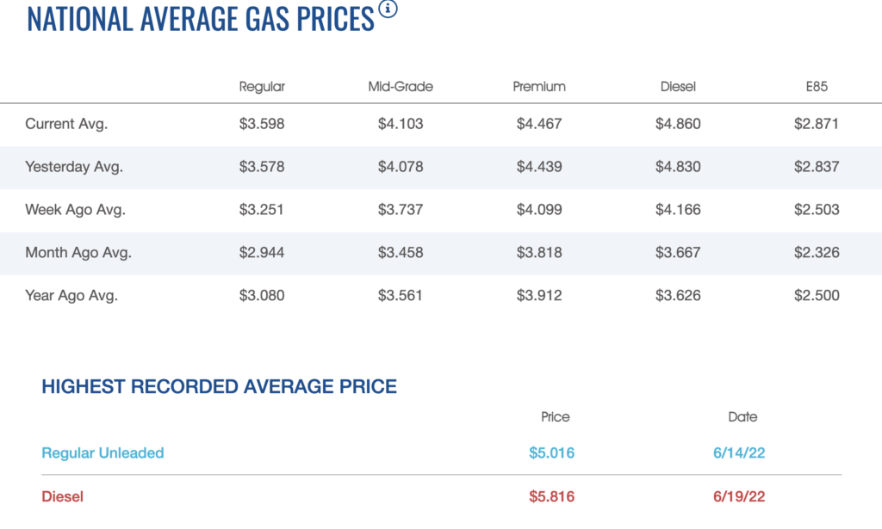
Task: Click the $5.816 diesel record price
Action: coord(551,496)
